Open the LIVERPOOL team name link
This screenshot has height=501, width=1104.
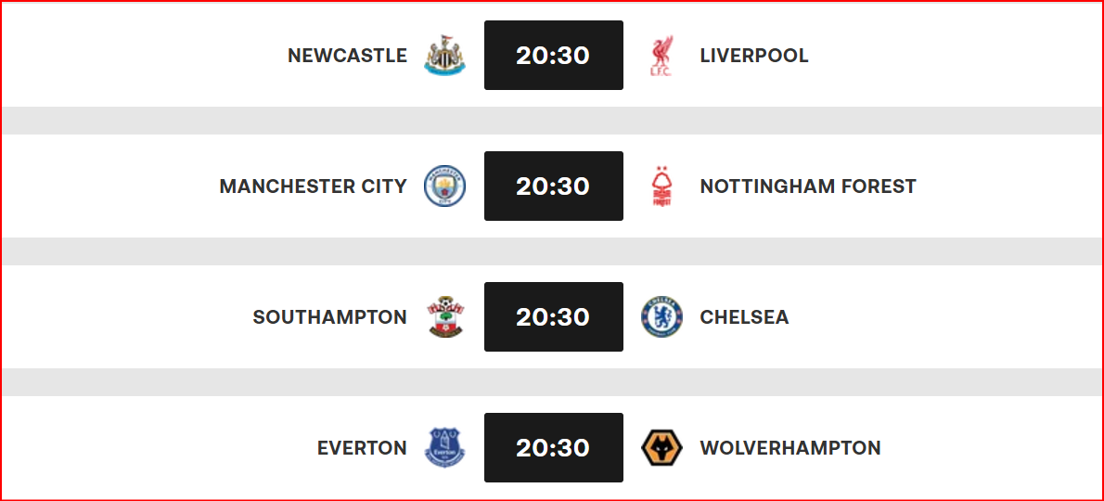tap(754, 56)
